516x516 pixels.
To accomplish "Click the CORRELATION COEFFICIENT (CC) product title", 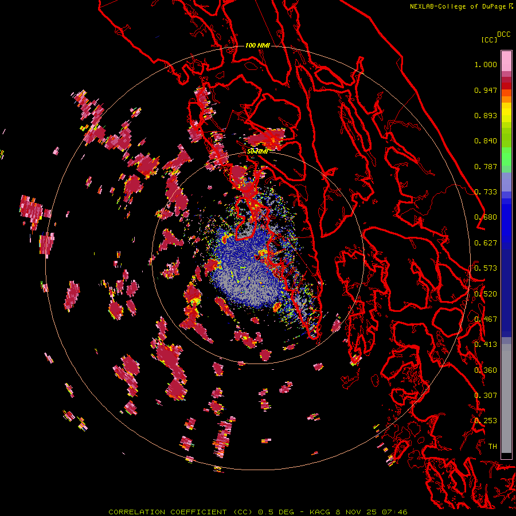I will (181, 512).
